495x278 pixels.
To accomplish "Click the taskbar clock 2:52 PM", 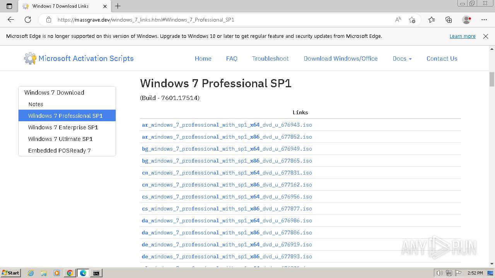I will tap(475, 273).
